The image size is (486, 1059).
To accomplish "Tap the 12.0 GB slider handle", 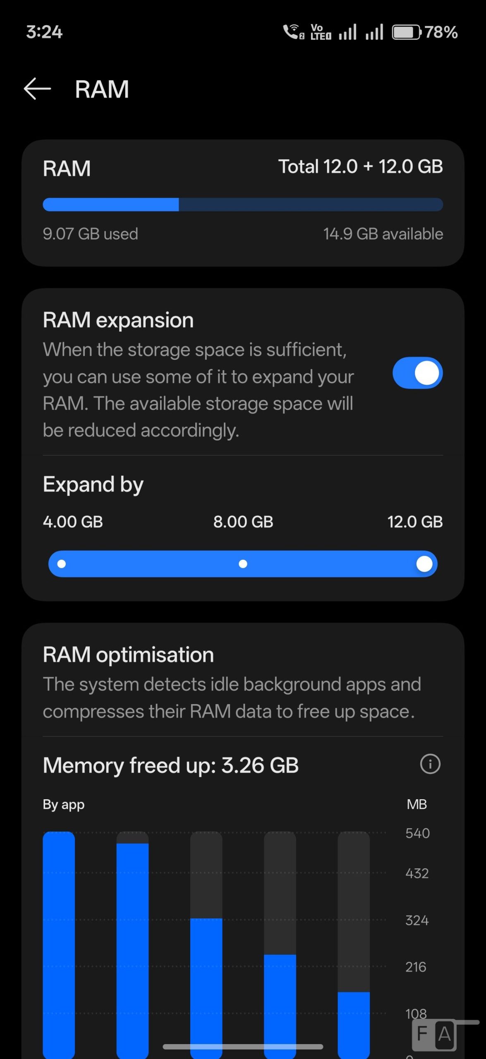I will tap(424, 564).
